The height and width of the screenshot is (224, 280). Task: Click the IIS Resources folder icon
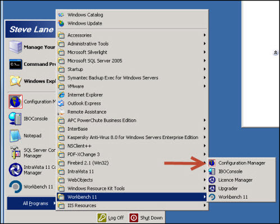(x=61, y=205)
